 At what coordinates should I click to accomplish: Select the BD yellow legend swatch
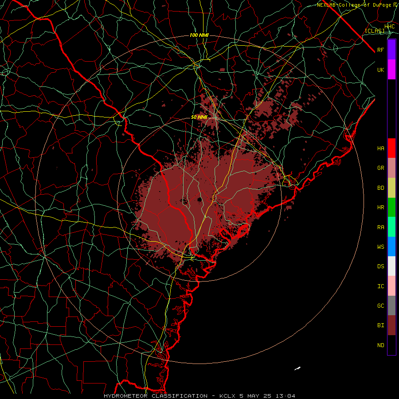click(x=391, y=188)
